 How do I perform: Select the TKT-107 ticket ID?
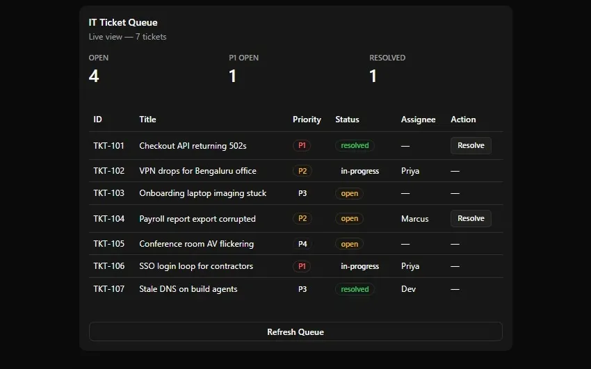[x=108, y=289]
